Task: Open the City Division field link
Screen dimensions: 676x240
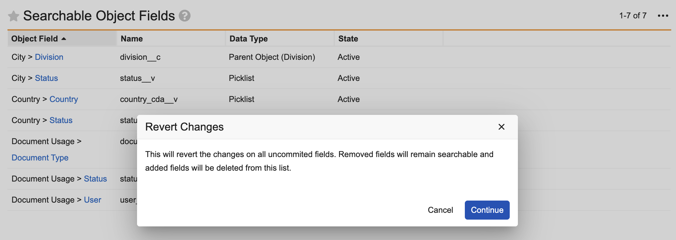Action: coord(49,57)
